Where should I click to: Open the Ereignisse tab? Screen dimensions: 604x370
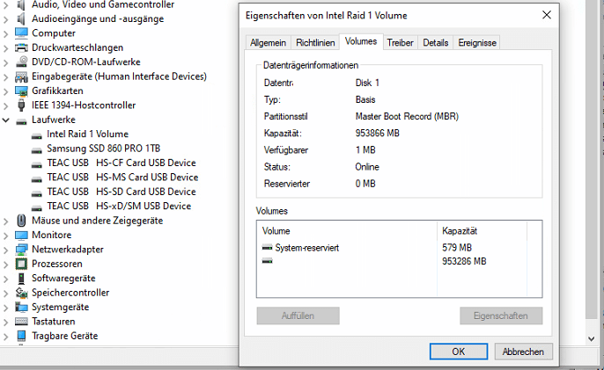[x=477, y=43]
